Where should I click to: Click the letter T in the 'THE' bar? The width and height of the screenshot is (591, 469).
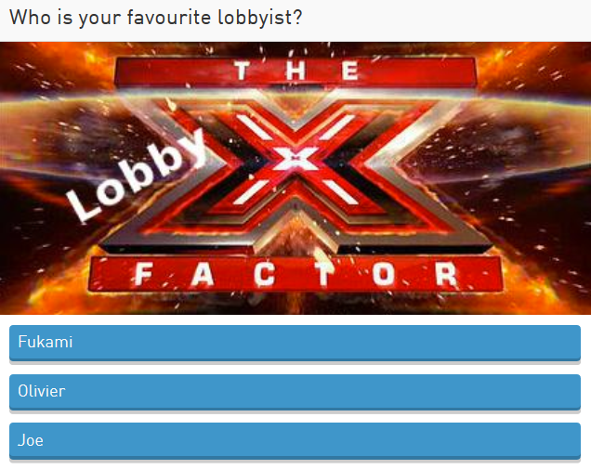pos(242,71)
